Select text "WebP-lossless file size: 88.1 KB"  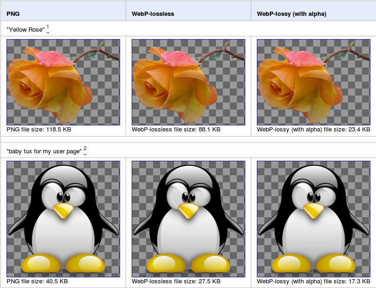point(176,129)
